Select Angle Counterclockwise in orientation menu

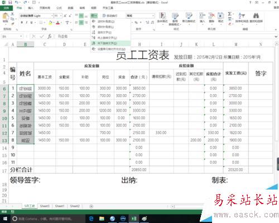point(110,22)
